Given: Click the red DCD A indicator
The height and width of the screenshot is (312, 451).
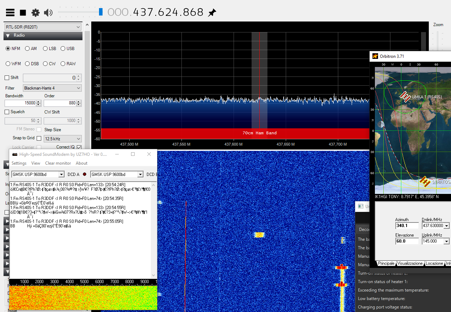Looking at the screenshot, I should point(85,174).
